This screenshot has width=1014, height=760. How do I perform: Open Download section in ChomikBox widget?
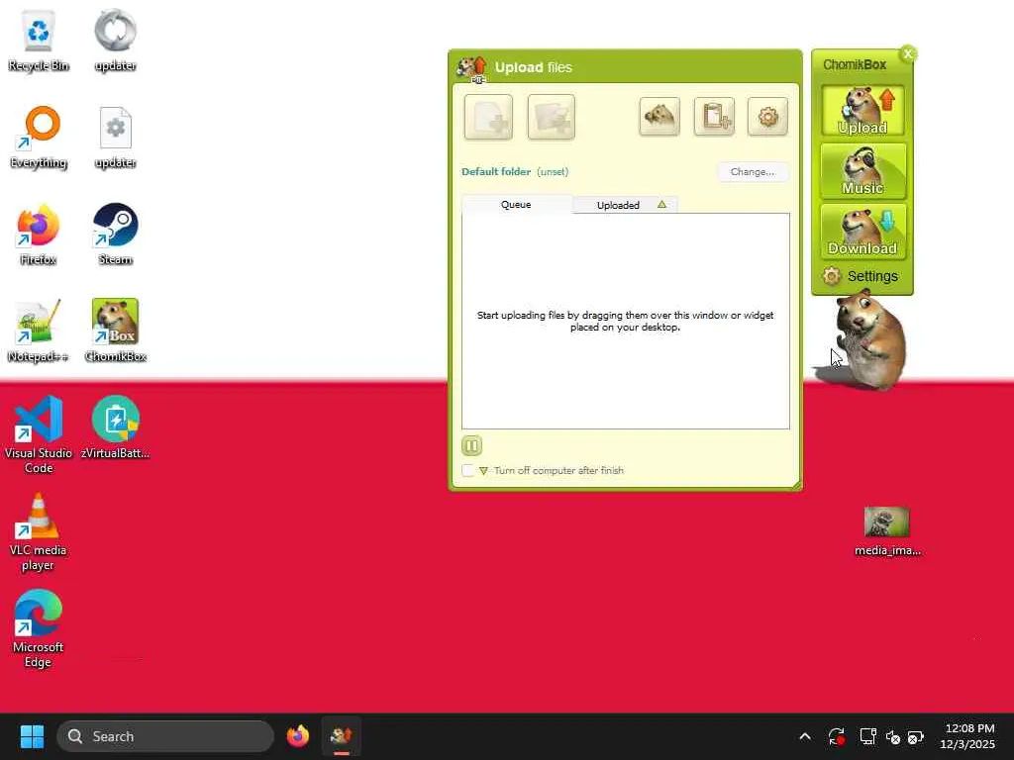862,232
